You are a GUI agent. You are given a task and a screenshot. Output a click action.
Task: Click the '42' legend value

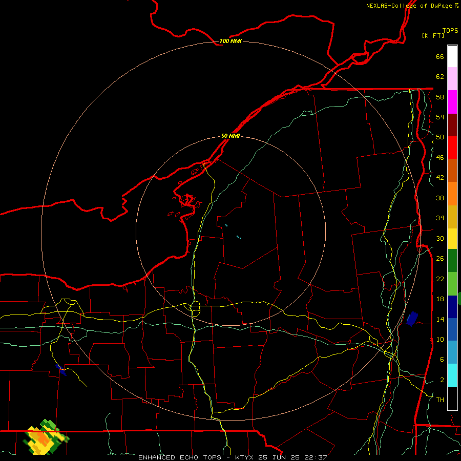(x=440, y=178)
